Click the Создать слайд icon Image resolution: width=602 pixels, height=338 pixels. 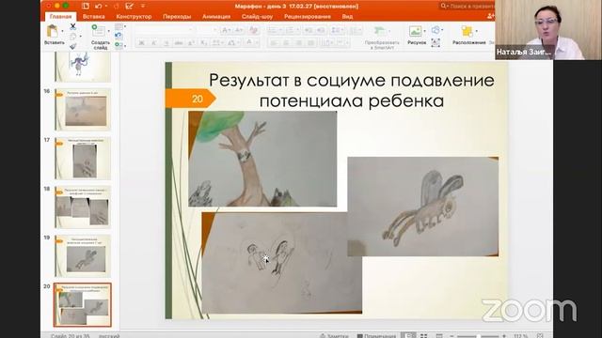pos(98,31)
